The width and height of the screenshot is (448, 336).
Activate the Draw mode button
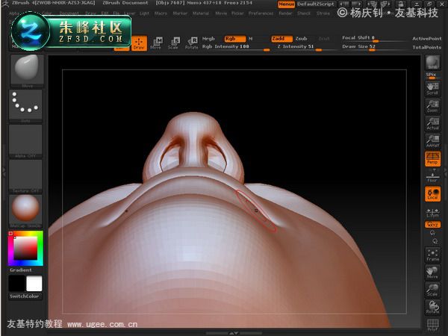(x=139, y=43)
